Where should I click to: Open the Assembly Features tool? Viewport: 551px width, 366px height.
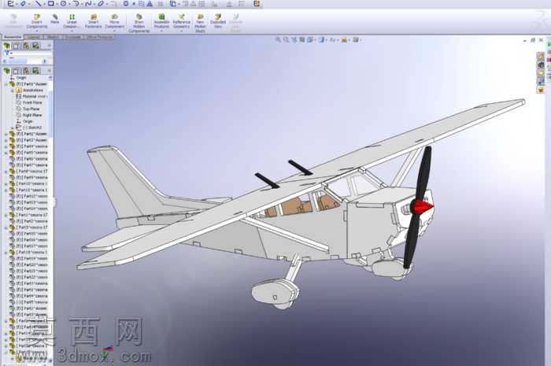(161, 21)
